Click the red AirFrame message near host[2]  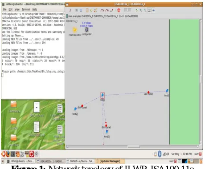click(x=82, y=106)
